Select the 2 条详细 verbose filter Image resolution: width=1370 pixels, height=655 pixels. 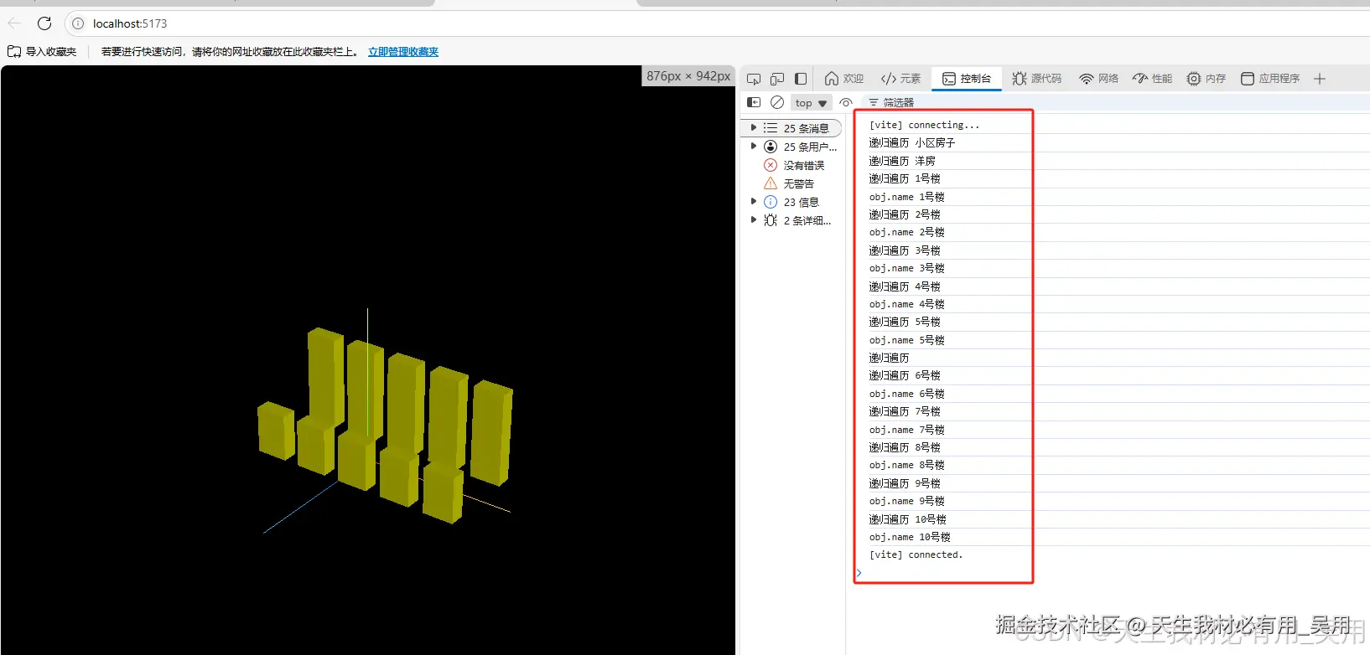(792, 220)
